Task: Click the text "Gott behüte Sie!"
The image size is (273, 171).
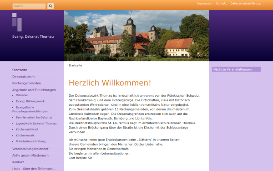Action: click(x=81, y=158)
